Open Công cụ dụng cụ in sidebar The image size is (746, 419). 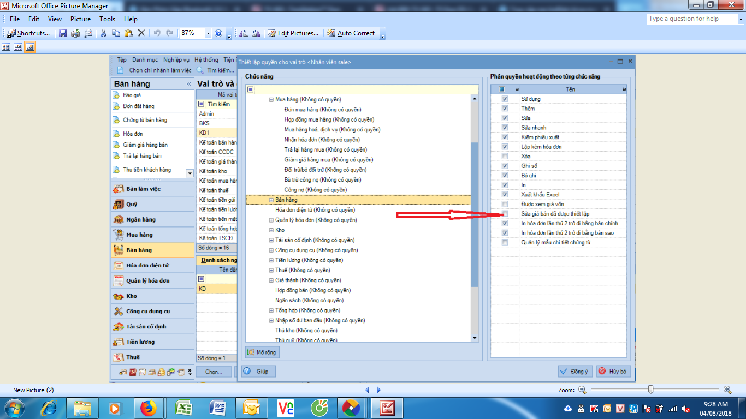click(x=152, y=311)
